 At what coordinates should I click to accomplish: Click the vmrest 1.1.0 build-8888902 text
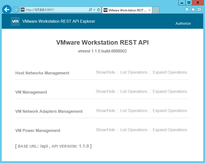(x=102, y=51)
